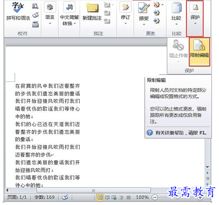Click vertical scrollbar down arrow
The width and height of the screenshot is (219, 205).
click(x=207, y=167)
